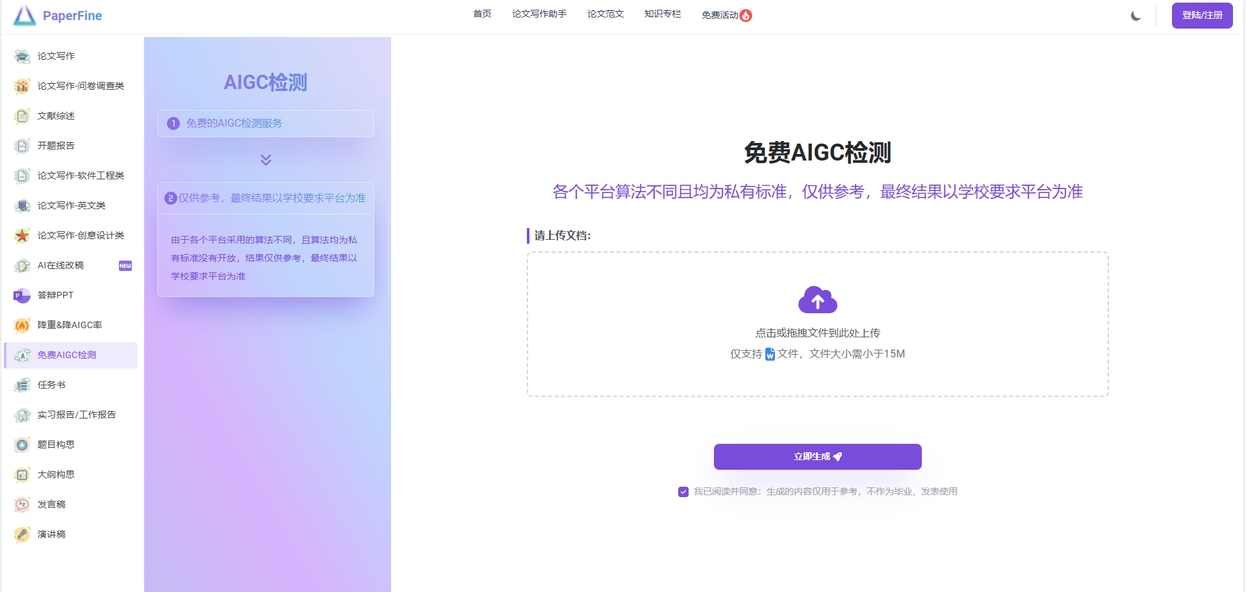Open 实习报告/工作报告 sidebar icon
1246x592 pixels.
pyautogui.click(x=22, y=415)
